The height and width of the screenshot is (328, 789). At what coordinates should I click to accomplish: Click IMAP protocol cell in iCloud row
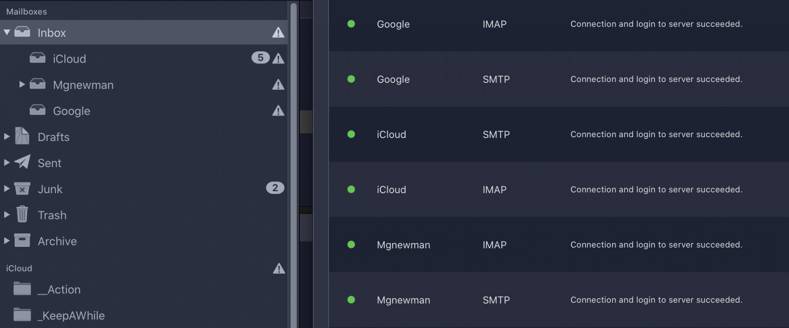tap(495, 190)
